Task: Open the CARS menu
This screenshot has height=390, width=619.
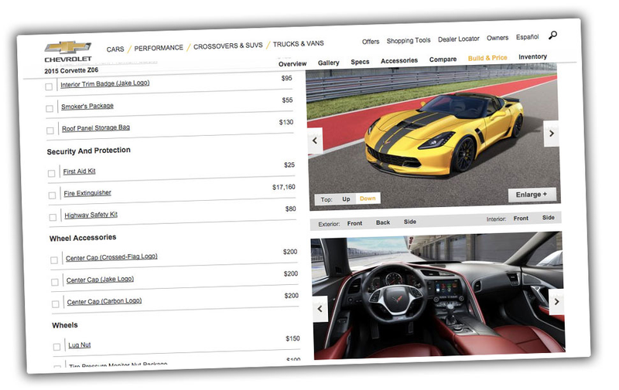Action: pos(115,49)
